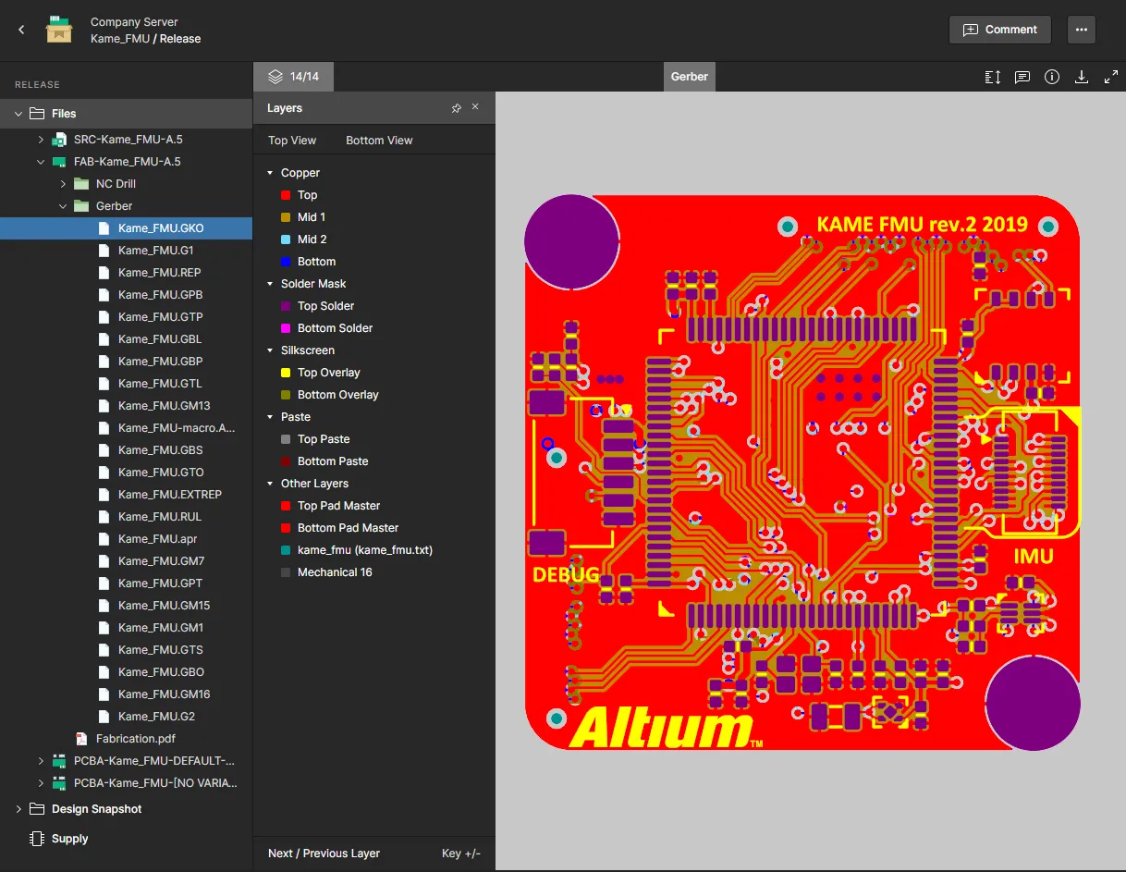Click the Altium logo on the board
Viewport: 1126px width, 872px height.
666,727
